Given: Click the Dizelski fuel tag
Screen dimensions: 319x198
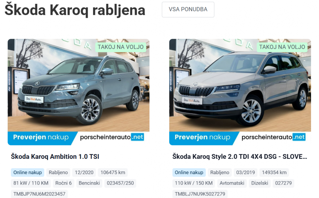Looking at the screenshot, I should pyautogui.click(x=260, y=183).
